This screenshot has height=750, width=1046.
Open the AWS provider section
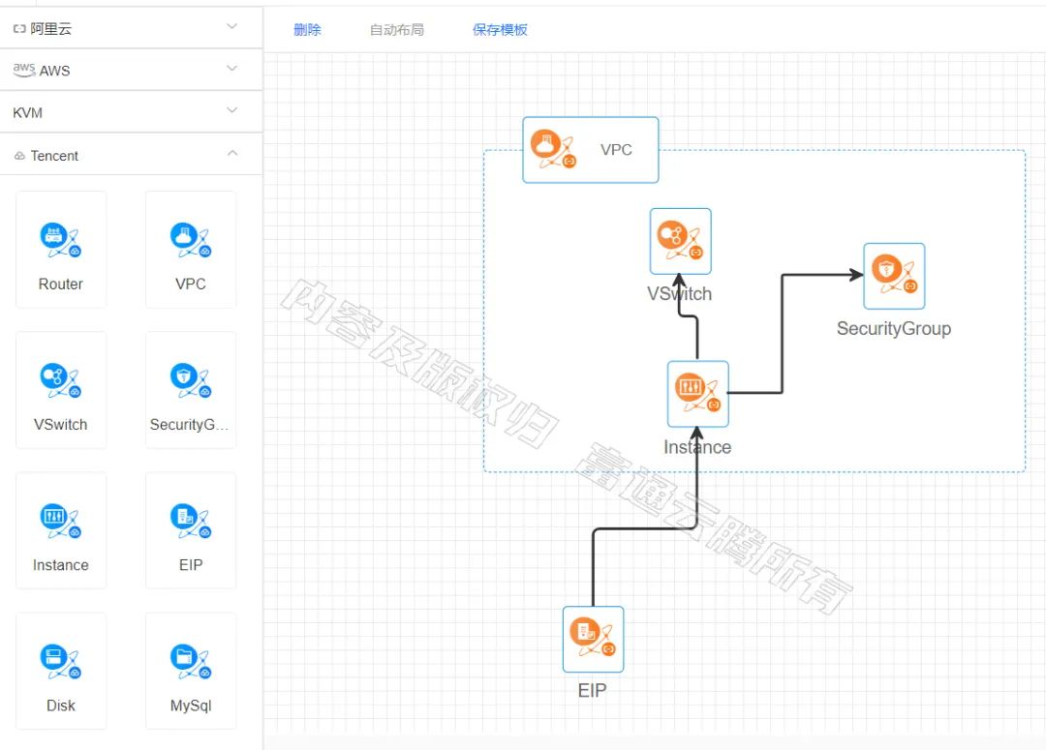coord(131,70)
